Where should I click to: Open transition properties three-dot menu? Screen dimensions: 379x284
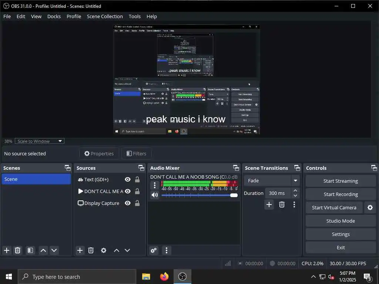(294, 204)
